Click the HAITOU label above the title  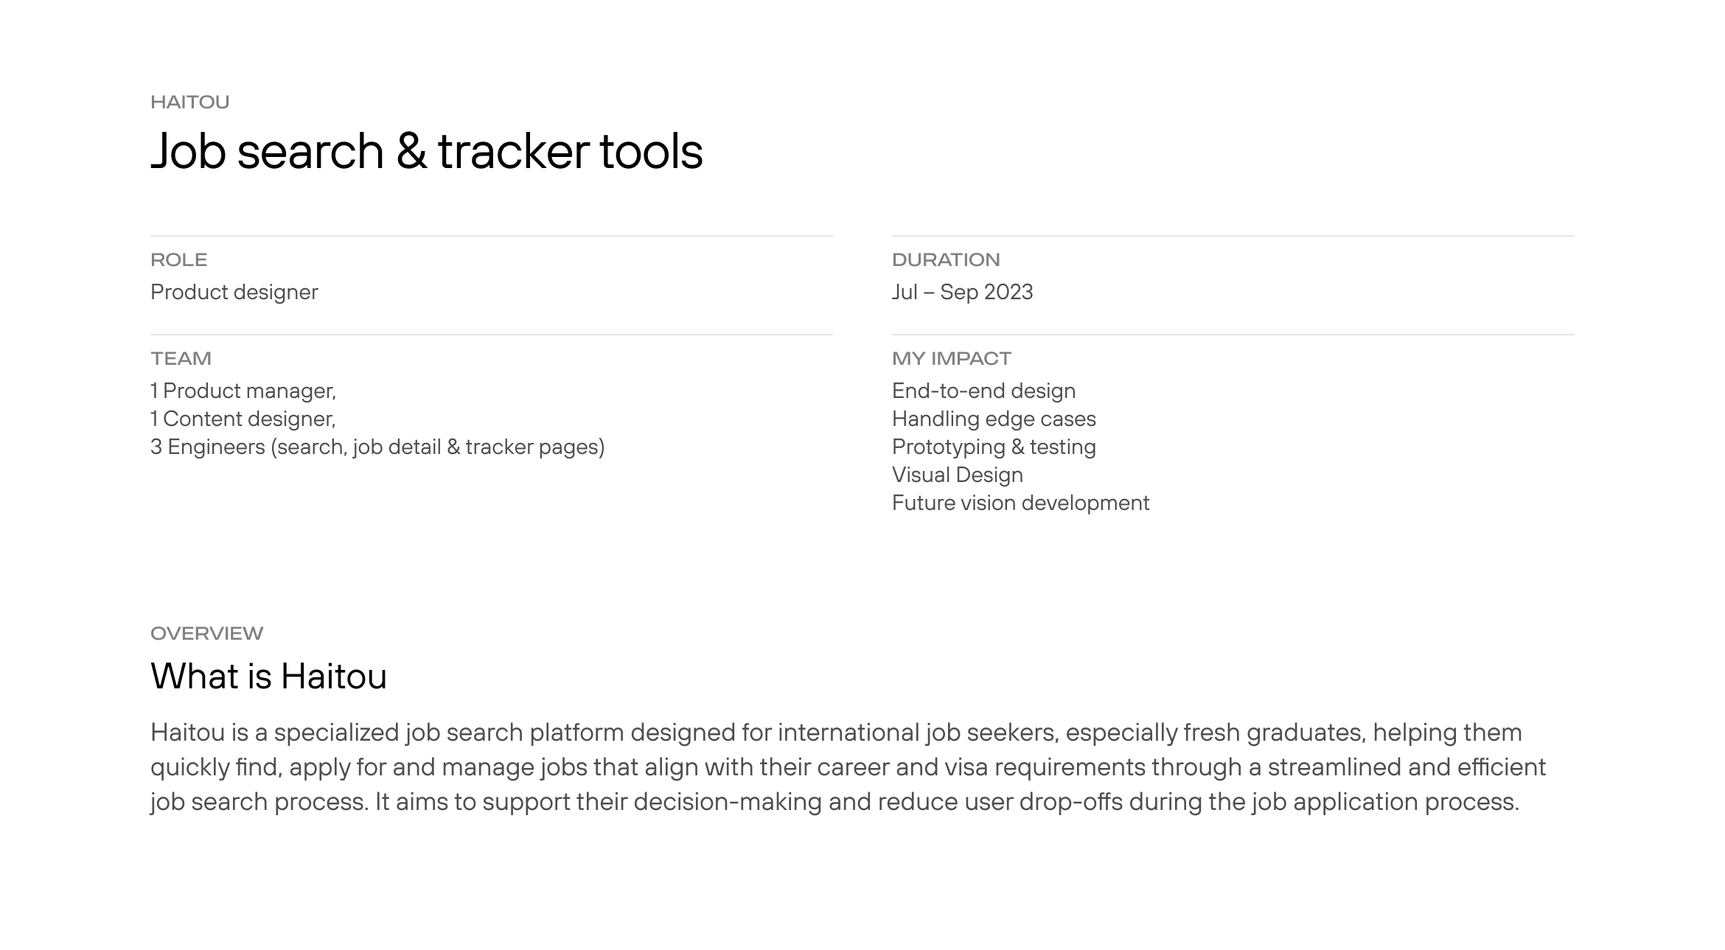click(189, 102)
